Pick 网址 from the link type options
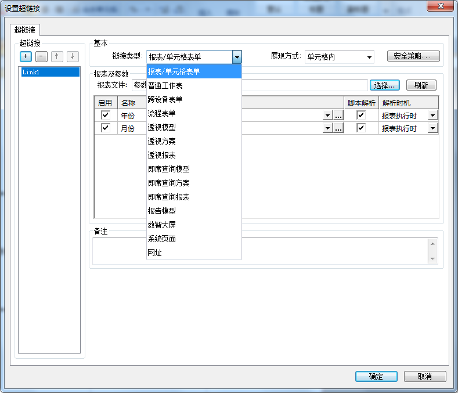Screen dimensions: 458x393 pos(155,253)
